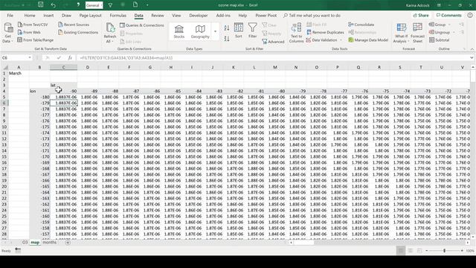This screenshot has height=268, width=476.
Task: Open Existing Connections
Action: click(78, 32)
